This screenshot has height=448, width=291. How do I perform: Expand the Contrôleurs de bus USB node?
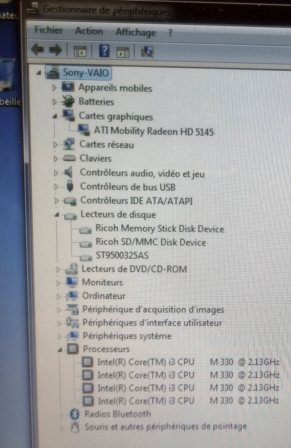(x=56, y=187)
